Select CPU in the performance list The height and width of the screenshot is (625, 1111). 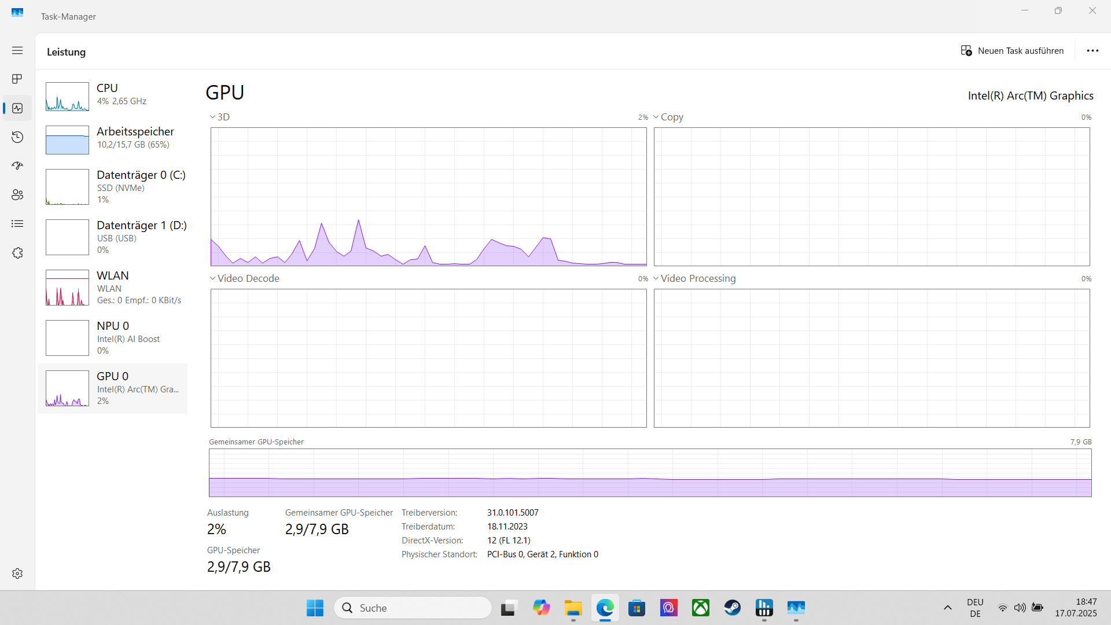tap(113, 95)
